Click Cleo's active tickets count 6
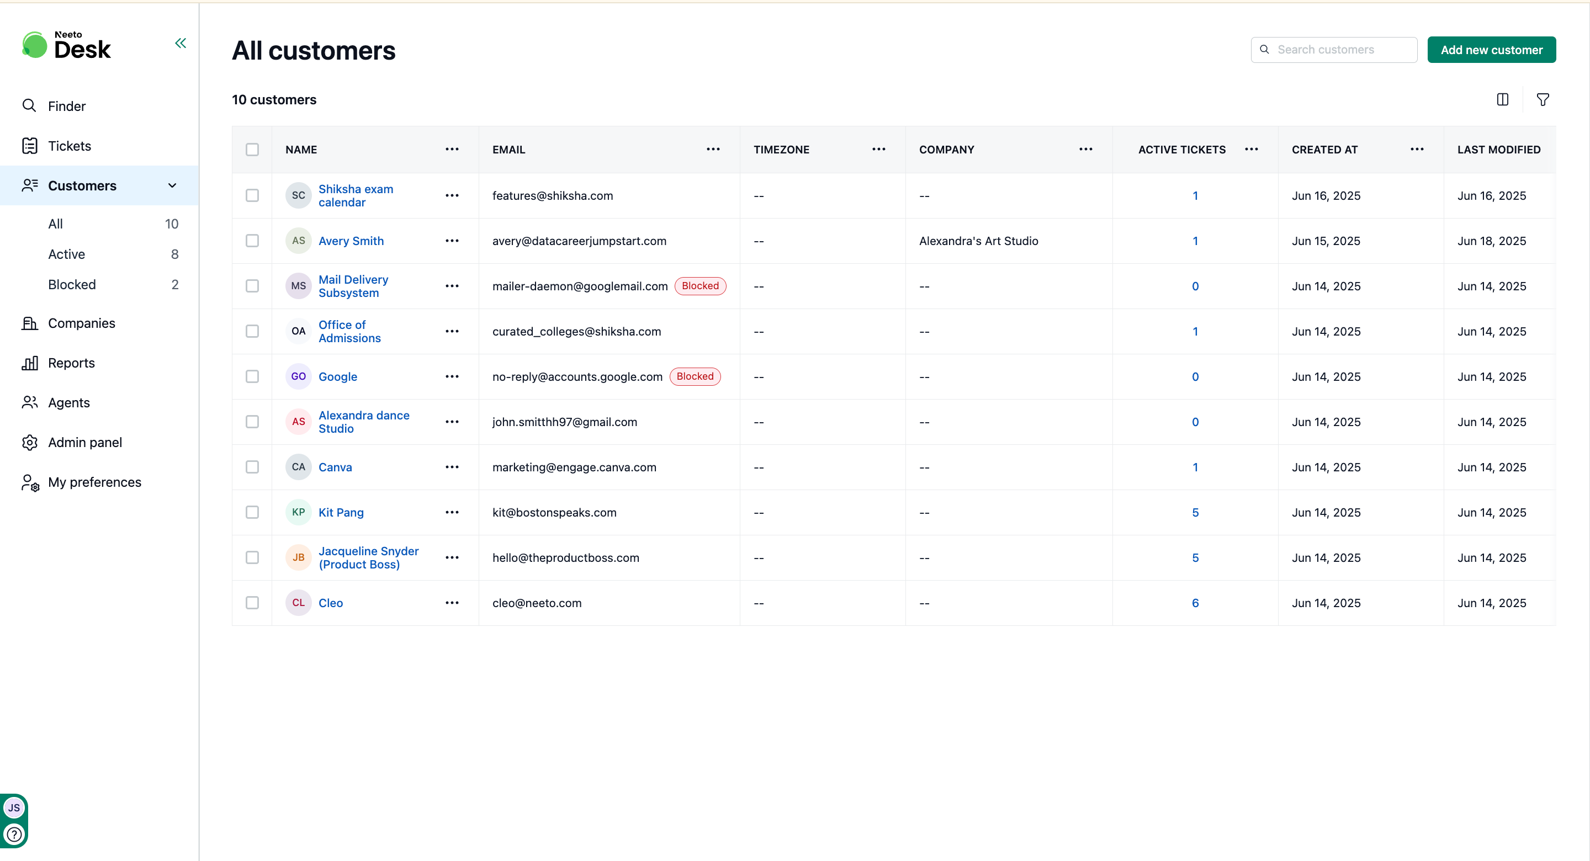 [x=1195, y=603]
